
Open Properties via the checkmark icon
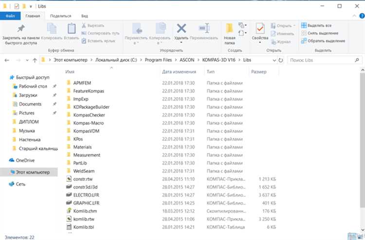[x=260, y=29]
